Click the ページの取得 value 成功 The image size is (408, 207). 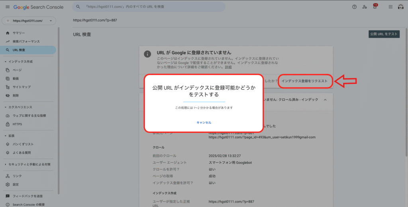[x=212, y=176]
